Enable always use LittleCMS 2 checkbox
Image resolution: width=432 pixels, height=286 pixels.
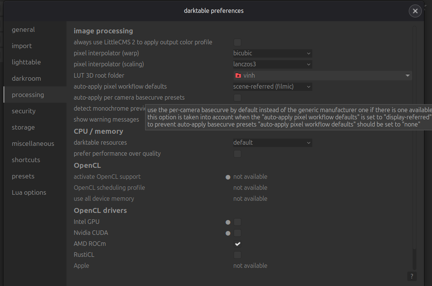pyautogui.click(x=237, y=42)
